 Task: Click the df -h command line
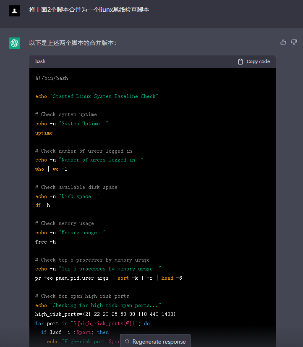(x=43, y=205)
